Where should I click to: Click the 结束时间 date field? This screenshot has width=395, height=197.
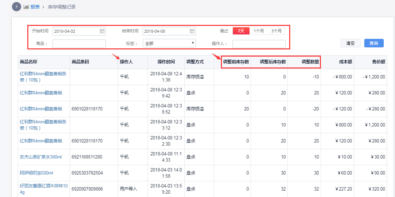[166, 31]
